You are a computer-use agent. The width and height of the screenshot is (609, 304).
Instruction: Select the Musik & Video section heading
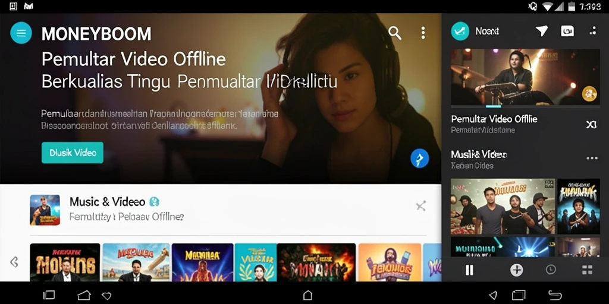479,154
